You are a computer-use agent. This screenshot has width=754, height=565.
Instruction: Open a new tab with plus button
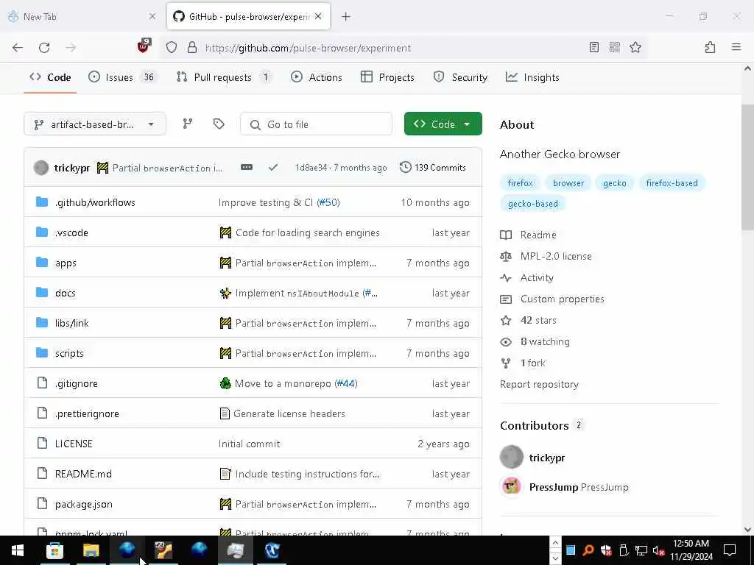pyautogui.click(x=346, y=17)
